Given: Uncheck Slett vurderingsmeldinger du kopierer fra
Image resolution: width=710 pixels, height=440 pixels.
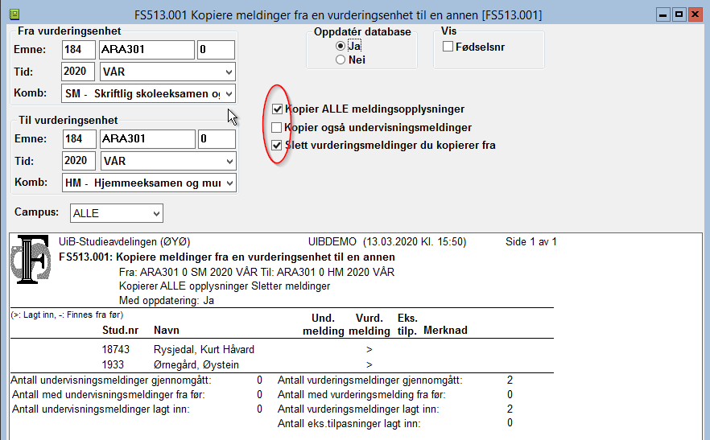Looking at the screenshot, I should 277,146.
